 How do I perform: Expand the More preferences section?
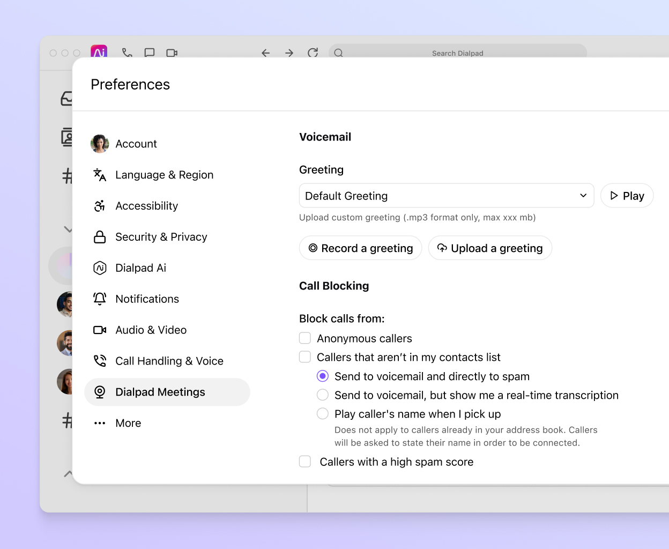128,423
